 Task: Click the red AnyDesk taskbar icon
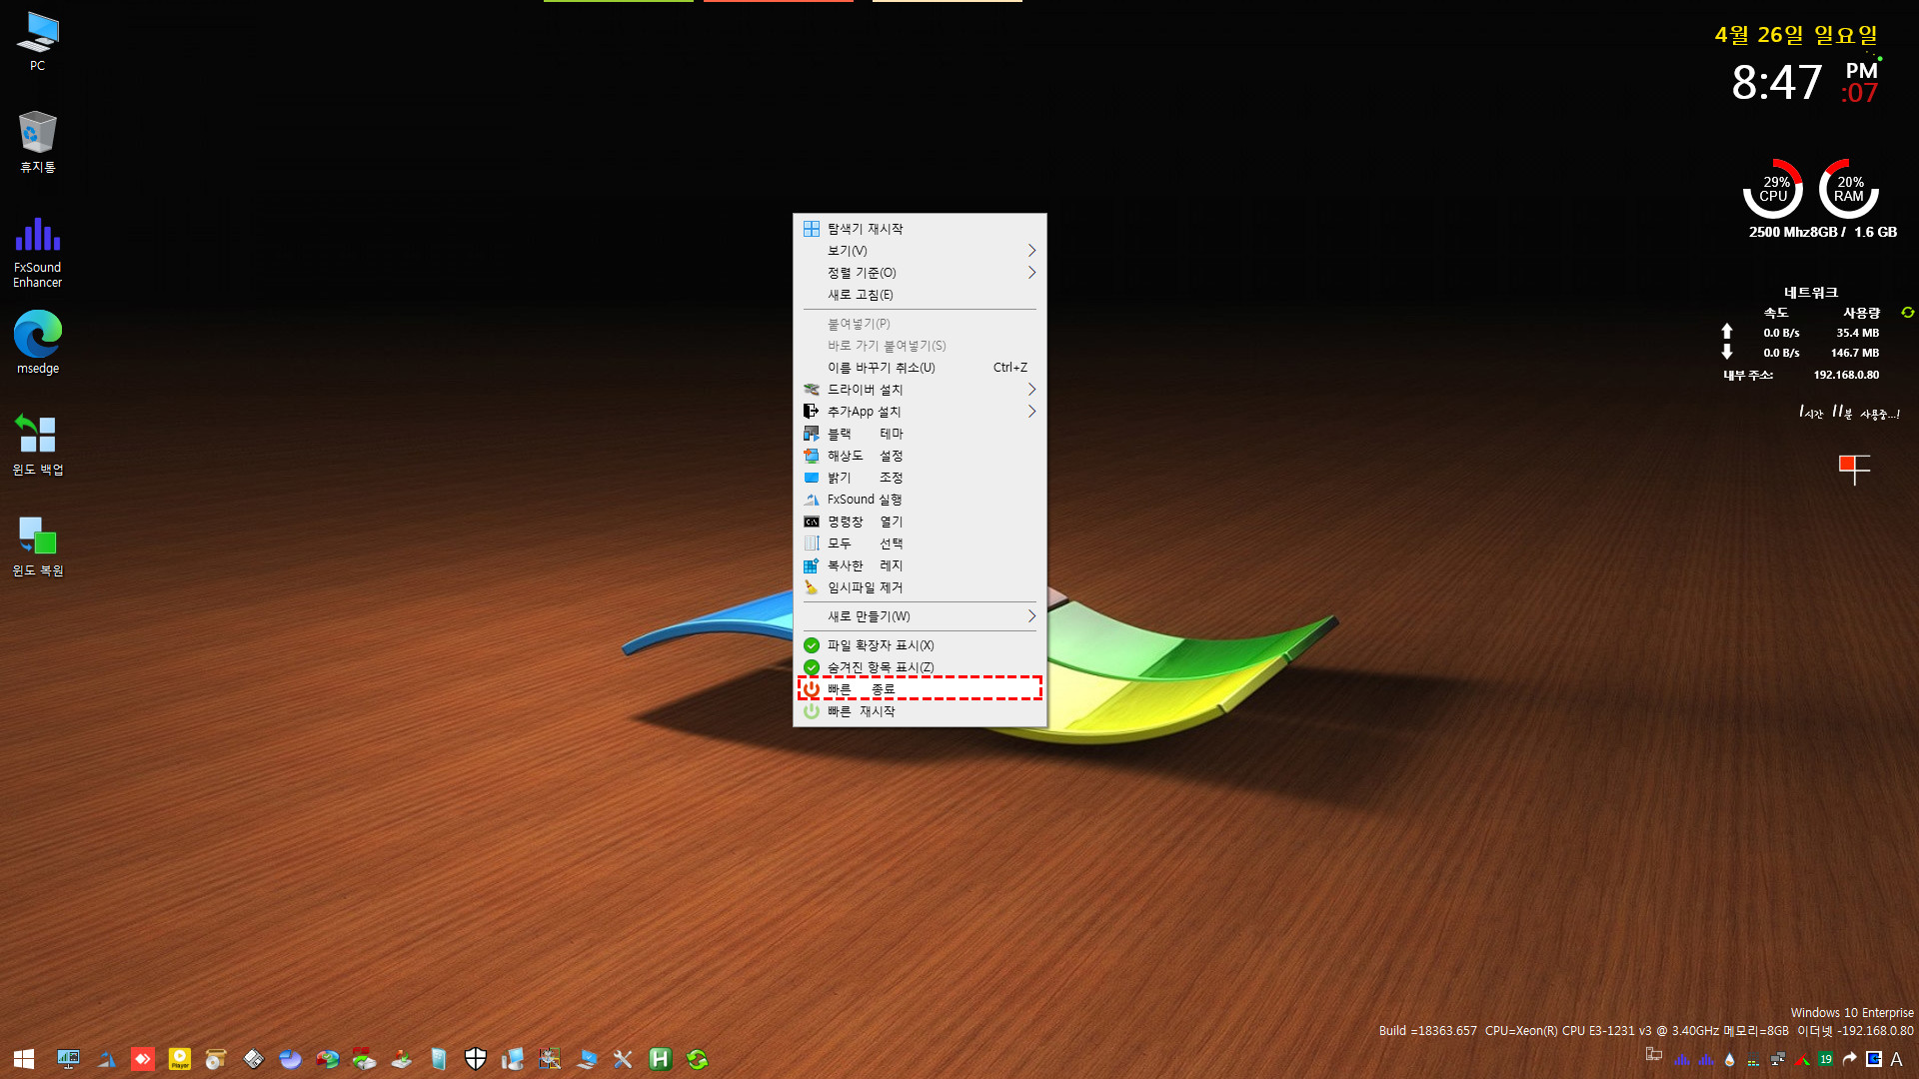point(143,1059)
